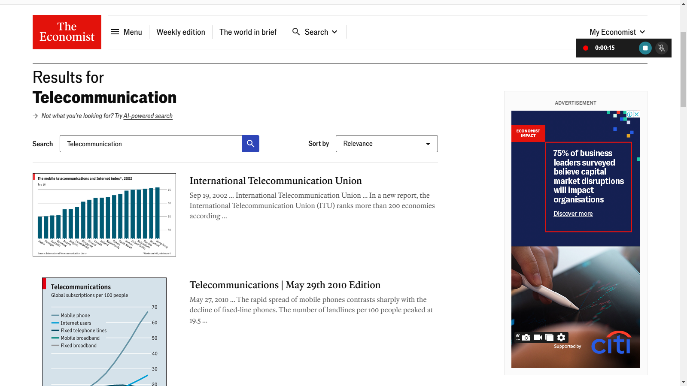Open the Sort by Relevance dropdown
The image size is (687, 386).
tap(386, 144)
